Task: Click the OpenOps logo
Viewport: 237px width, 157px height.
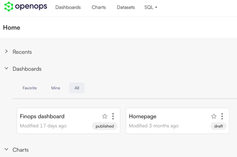Action: pos(26,7)
